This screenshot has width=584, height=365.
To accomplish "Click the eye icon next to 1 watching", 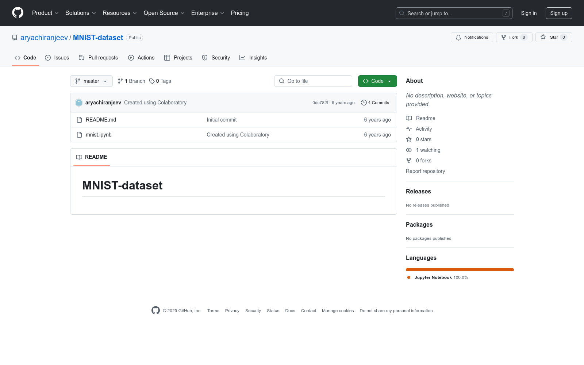I will tap(409, 150).
